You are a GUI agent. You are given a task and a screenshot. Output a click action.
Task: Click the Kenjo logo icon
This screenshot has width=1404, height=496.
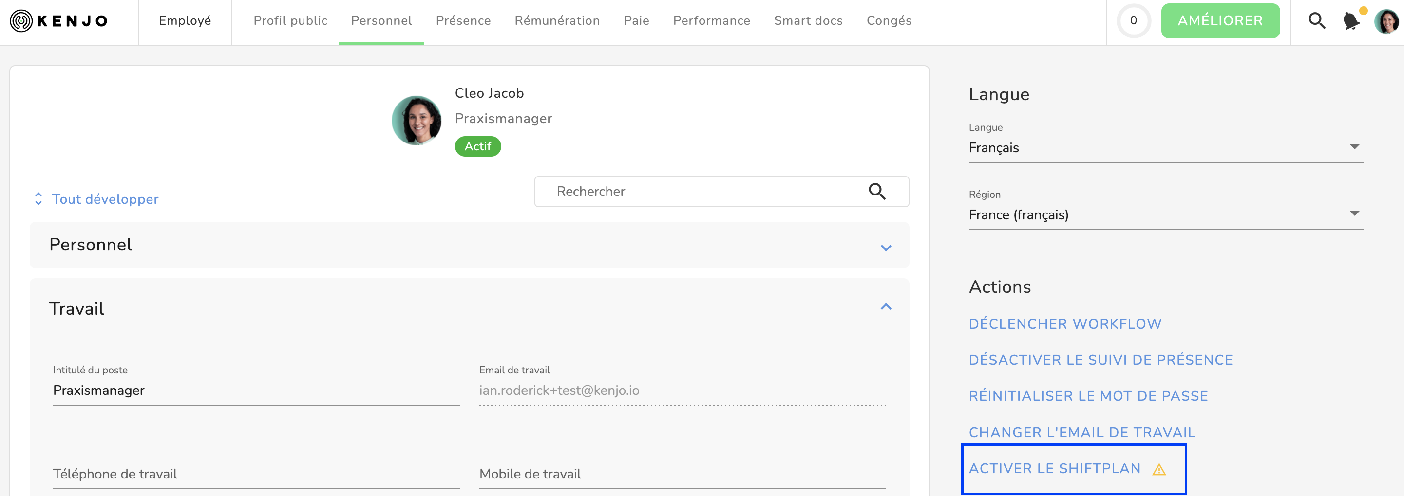click(x=21, y=21)
